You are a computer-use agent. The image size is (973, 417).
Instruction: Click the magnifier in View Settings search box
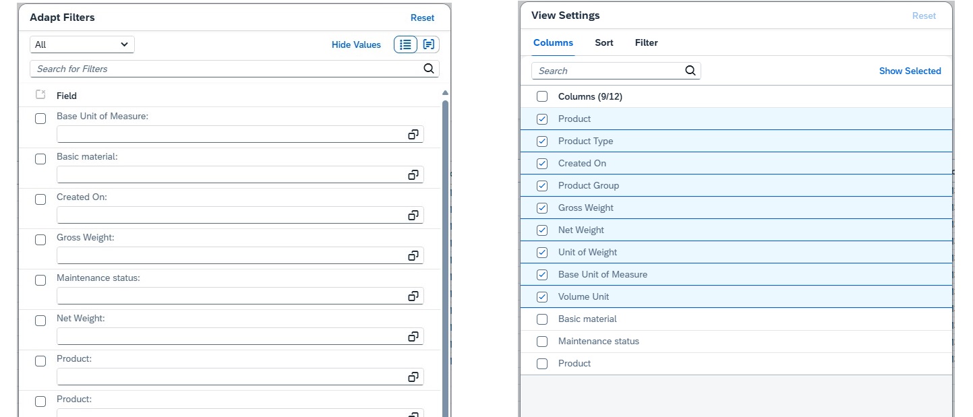(690, 70)
